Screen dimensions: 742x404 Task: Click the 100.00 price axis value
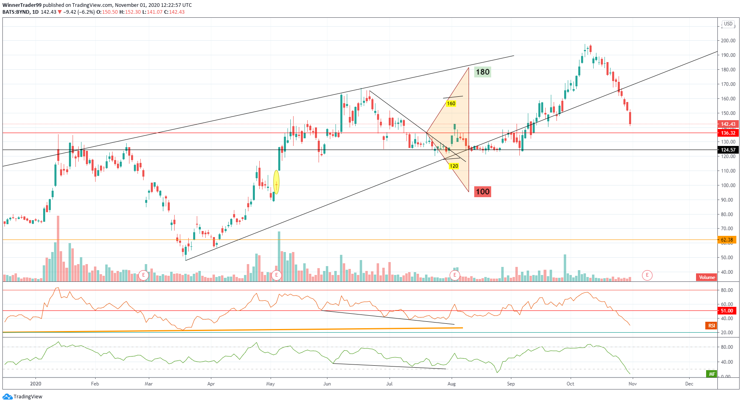coord(728,185)
